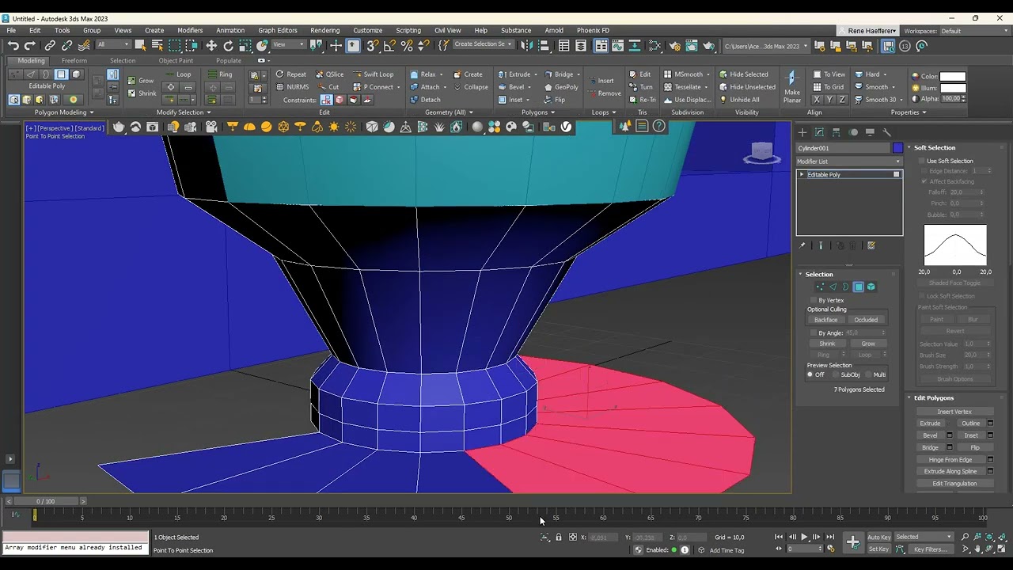Click the Backface culling button
The height and width of the screenshot is (570, 1013).
[825, 320]
